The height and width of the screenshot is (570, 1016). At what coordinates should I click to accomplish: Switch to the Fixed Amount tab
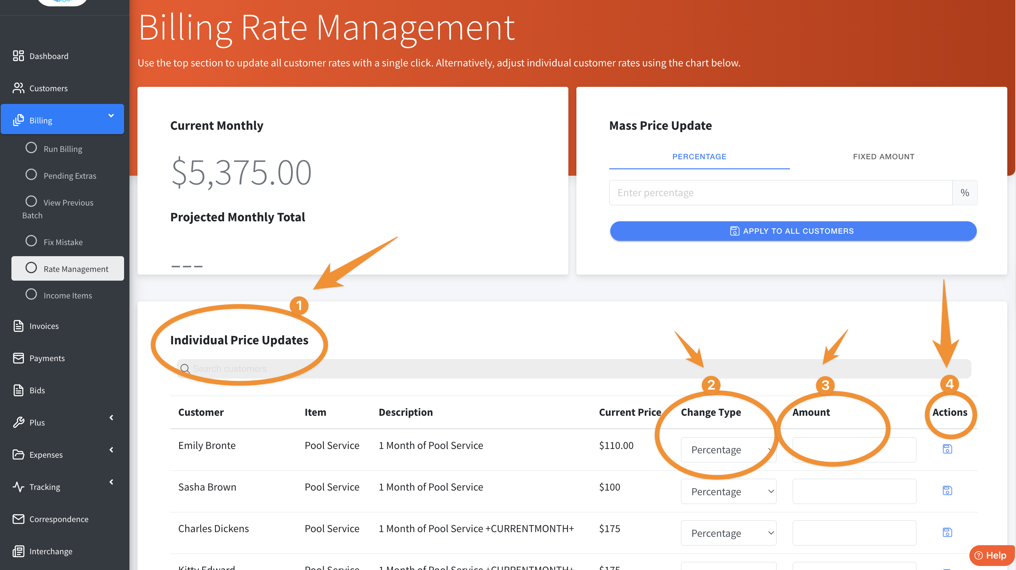[883, 157]
